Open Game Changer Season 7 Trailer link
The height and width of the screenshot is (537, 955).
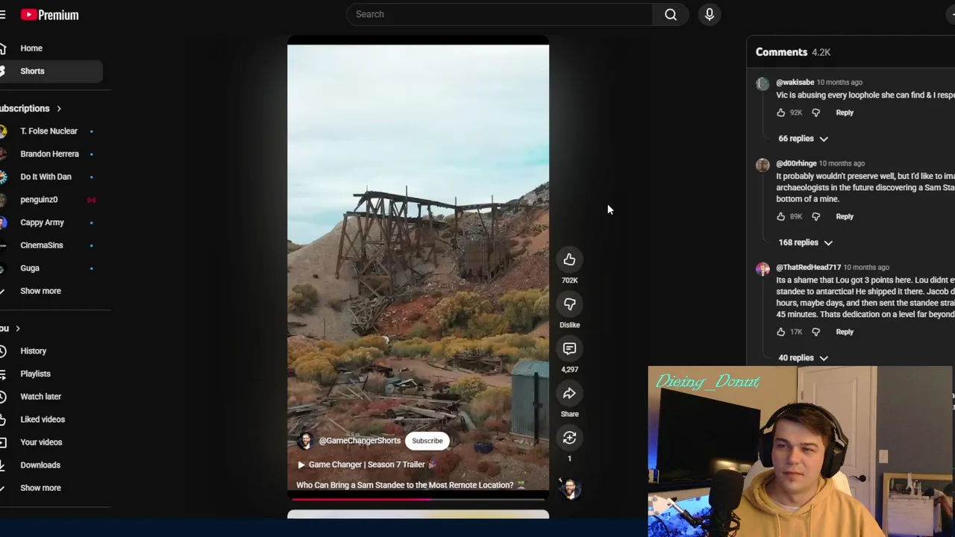pos(366,465)
